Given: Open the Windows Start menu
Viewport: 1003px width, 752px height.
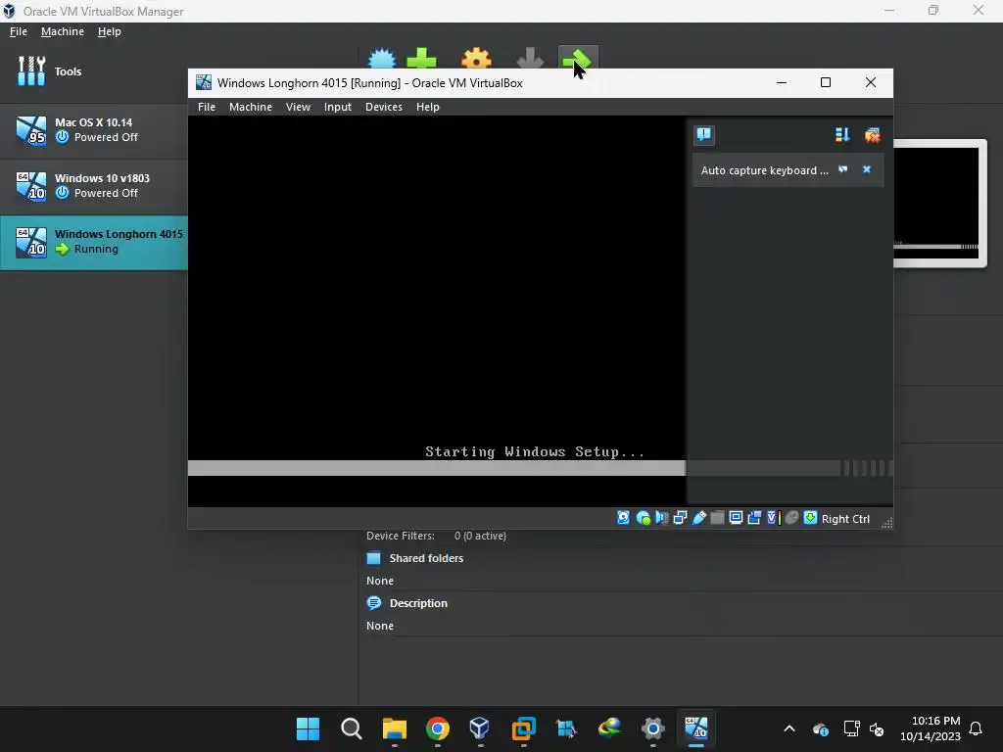Looking at the screenshot, I should (308, 728).
